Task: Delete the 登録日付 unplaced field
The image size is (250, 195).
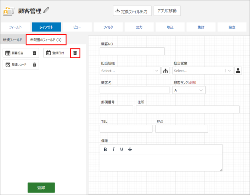Action: (x=75, y=53)
